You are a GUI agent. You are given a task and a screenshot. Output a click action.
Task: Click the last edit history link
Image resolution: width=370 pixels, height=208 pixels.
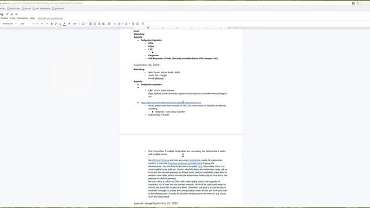click(x=50, y=18)
